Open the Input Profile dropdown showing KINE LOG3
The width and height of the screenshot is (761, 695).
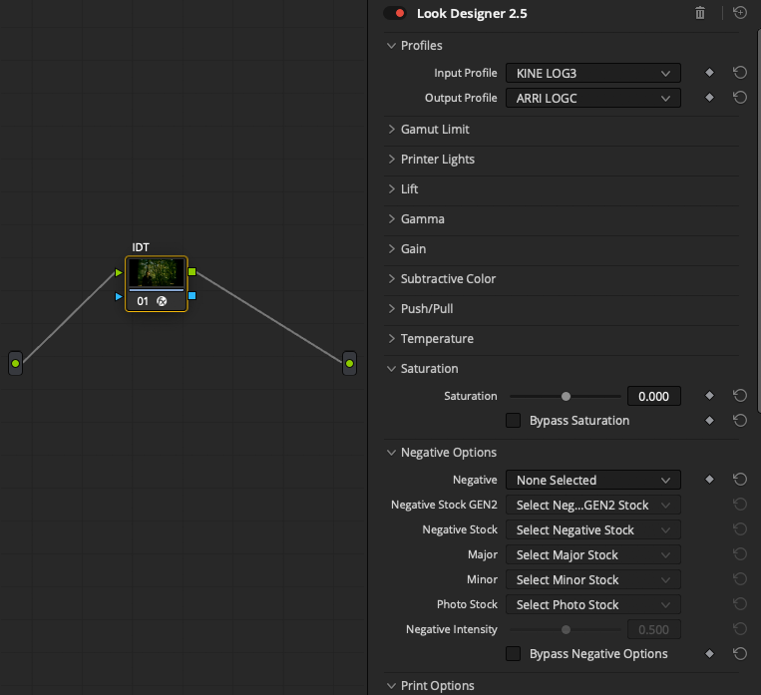click(x=593, y=73)
